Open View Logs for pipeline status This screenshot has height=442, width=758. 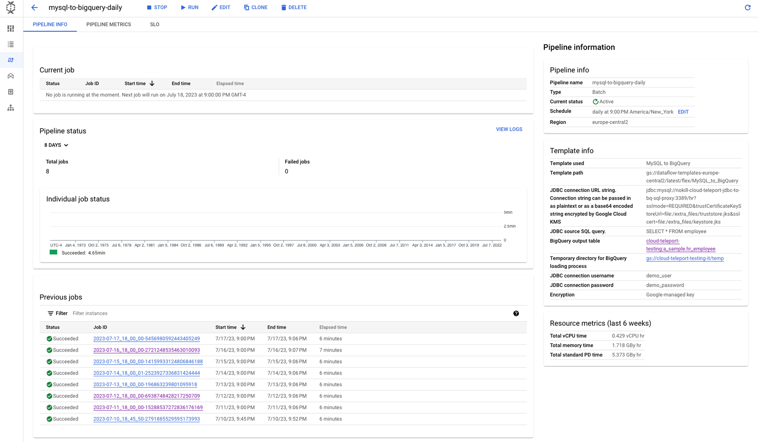pyautogui.click(x=509, y=129)
